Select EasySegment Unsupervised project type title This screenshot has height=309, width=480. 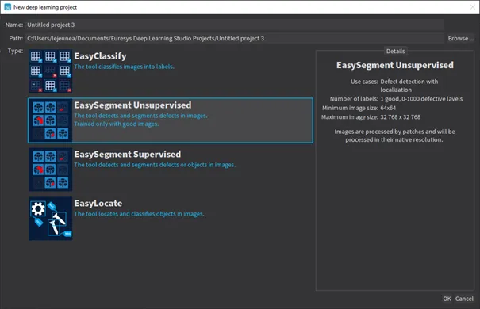[132, 105]
